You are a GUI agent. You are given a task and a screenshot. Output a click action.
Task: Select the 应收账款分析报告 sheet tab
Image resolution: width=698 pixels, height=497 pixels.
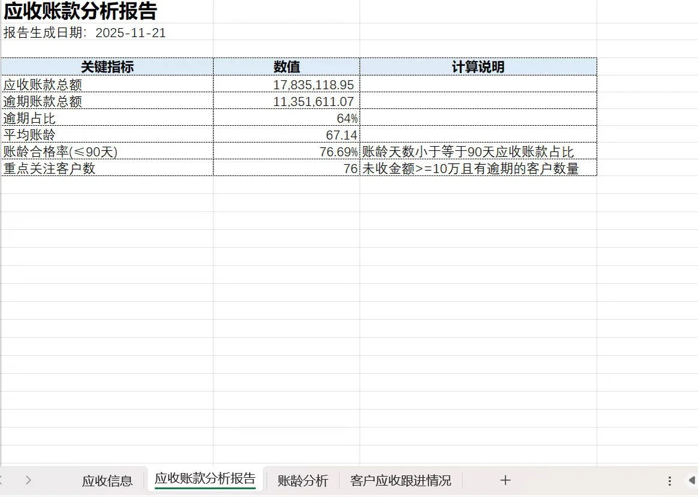205,479
